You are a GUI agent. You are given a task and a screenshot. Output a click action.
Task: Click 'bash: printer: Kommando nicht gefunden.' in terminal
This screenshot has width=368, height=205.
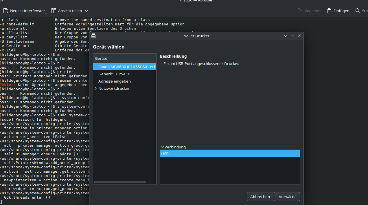pos(45,76)
